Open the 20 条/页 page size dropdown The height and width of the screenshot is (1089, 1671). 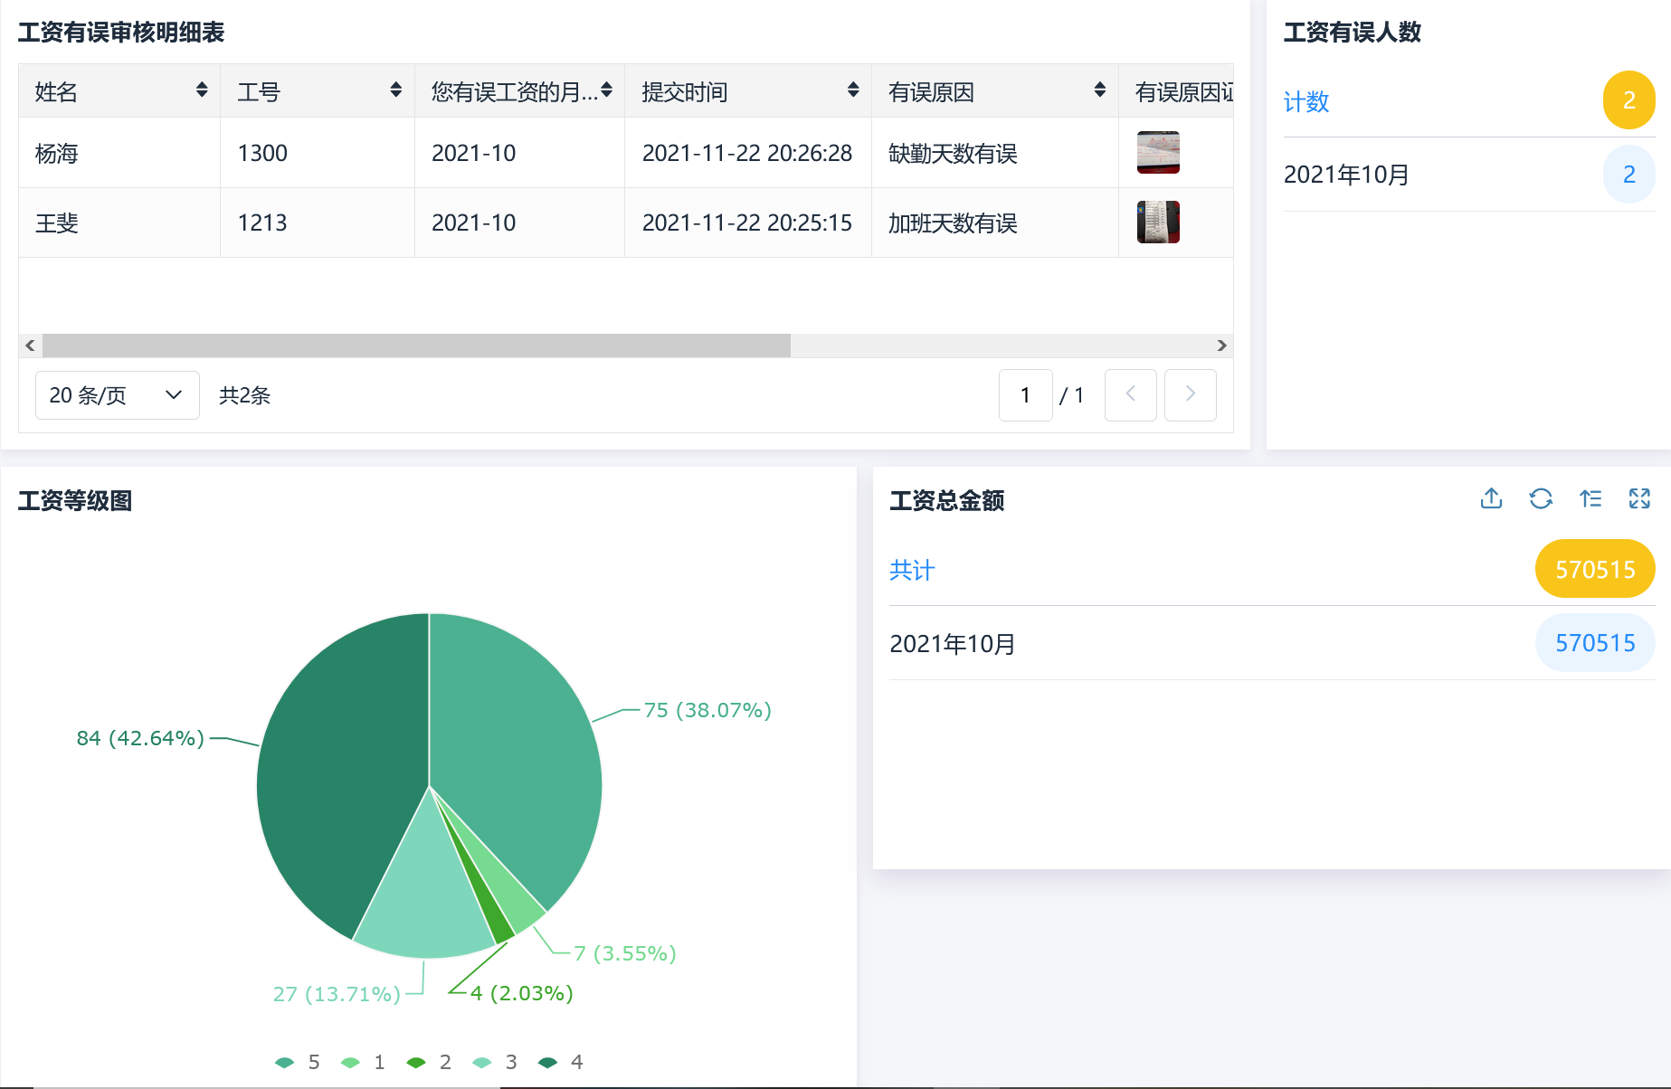[117, 395]
